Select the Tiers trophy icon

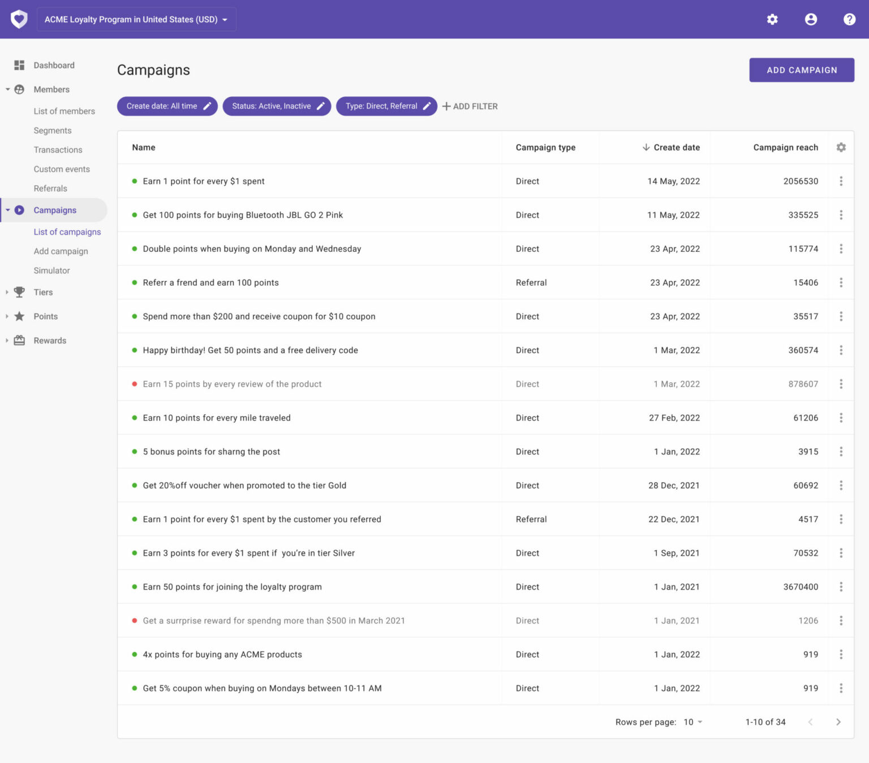[19, 292]
